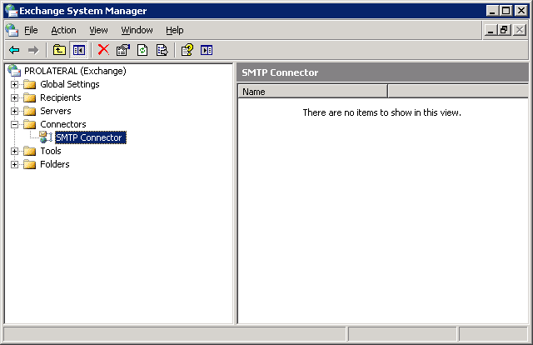Select PROLATERAL (Exchange) root node
This screenshot has height=345, width=533.
(75, 71)
